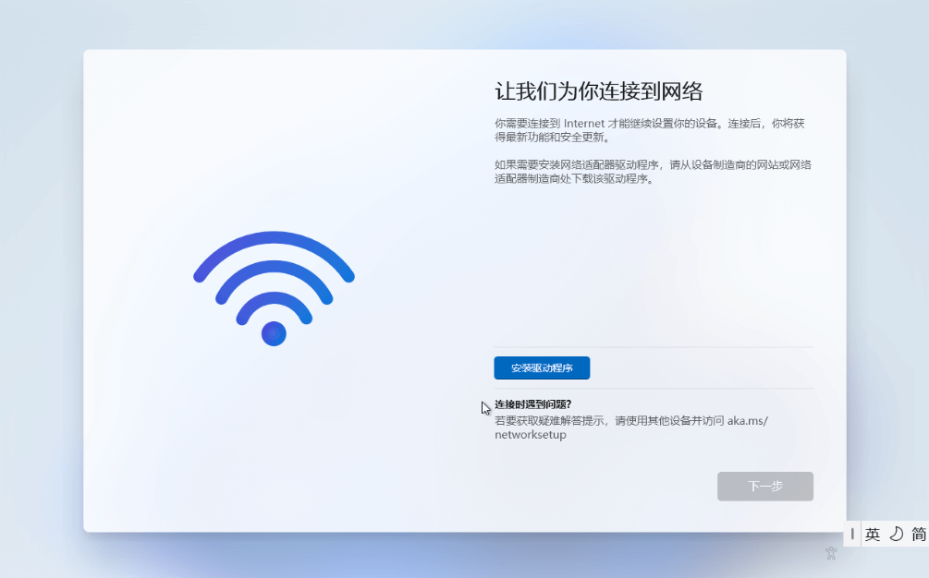The image size is (929, 578).
Task: Click the 下一步 button
Action: [764, 487]
